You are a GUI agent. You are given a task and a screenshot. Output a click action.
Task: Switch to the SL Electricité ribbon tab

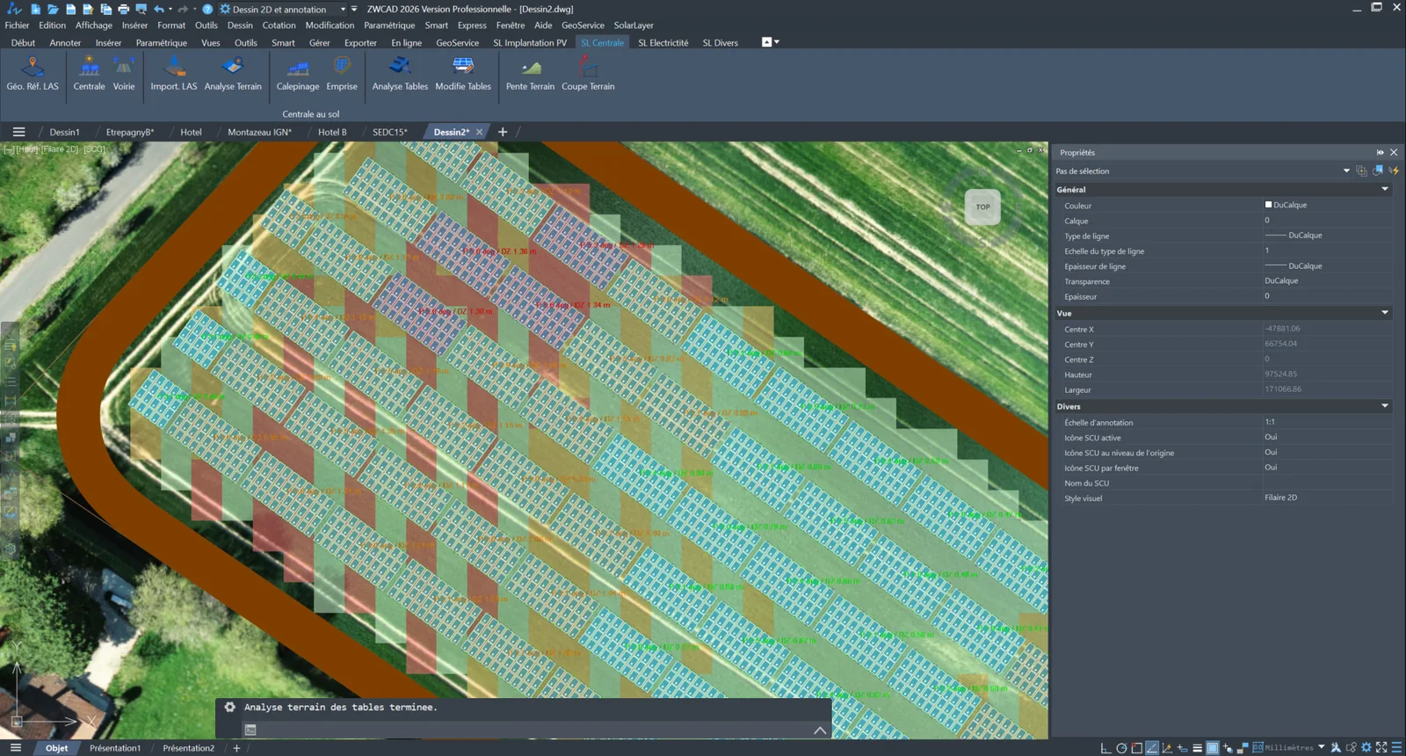coord(663,42)
